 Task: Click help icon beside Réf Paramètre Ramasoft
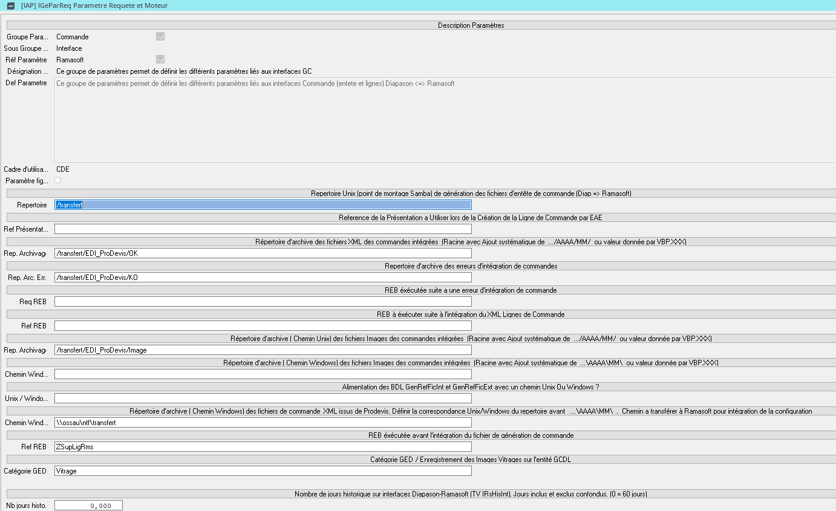pyautogui.click(x=160, y=59)
